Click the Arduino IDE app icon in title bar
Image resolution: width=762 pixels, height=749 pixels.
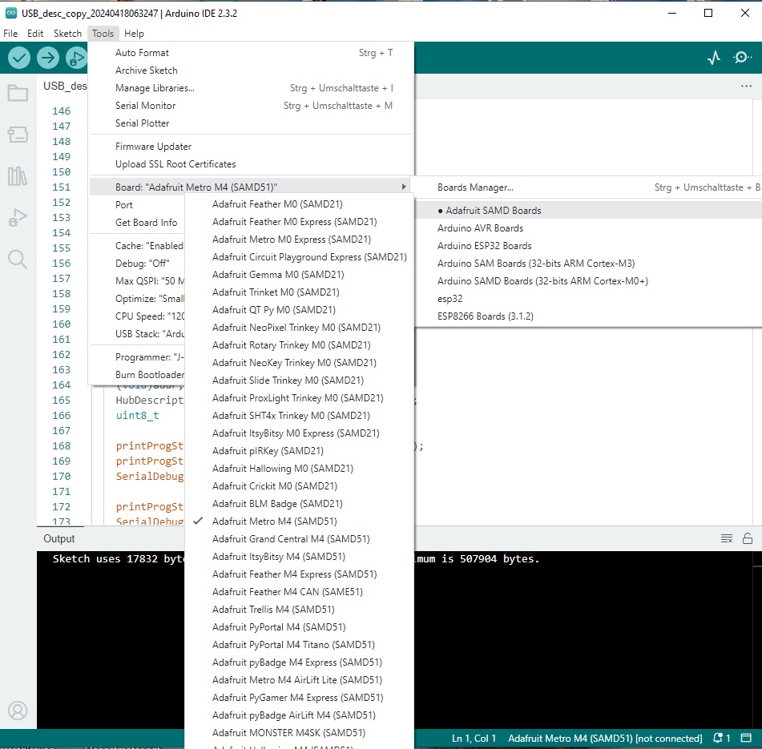point(10,13)
